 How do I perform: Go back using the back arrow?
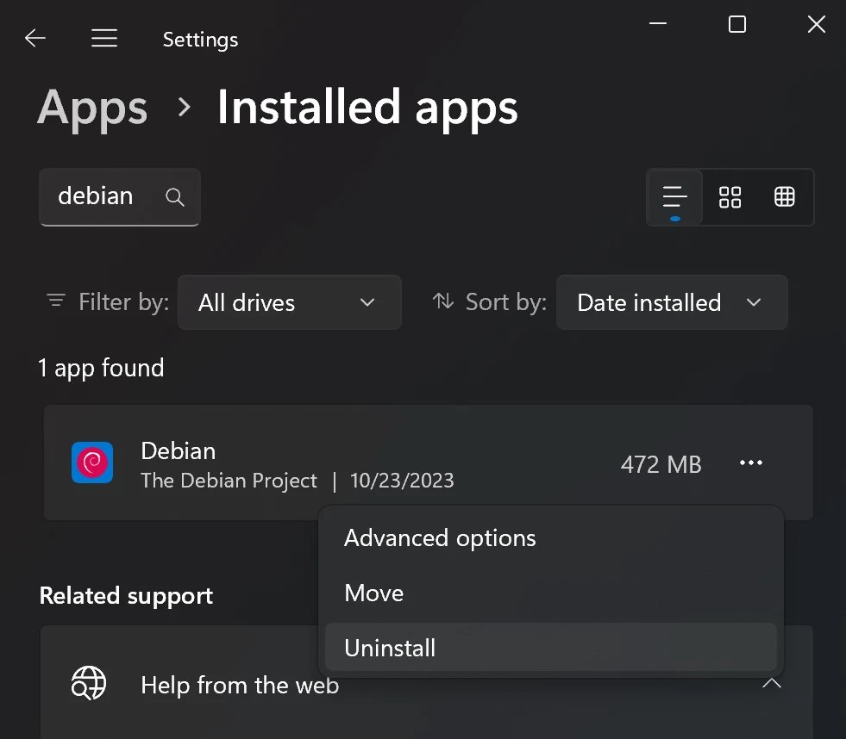tap(35, 39)
